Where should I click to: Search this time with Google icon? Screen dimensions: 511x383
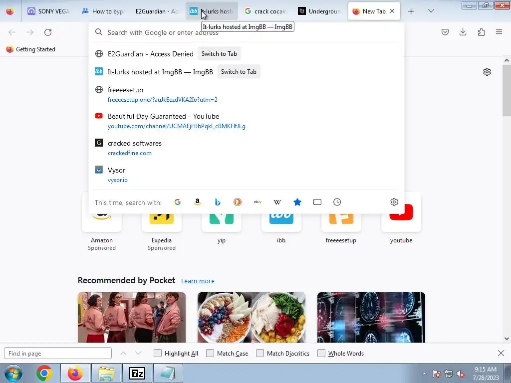pyautogui.click(x=177, y=202)
